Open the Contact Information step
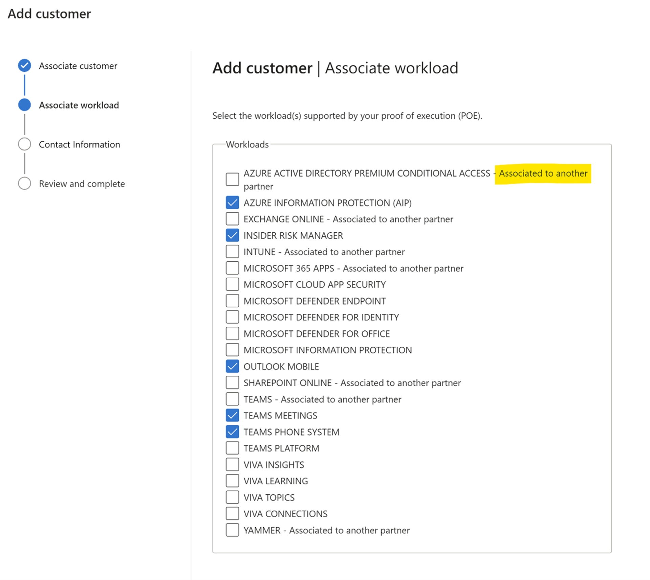The image size is (650, 580). click(24, 144)
